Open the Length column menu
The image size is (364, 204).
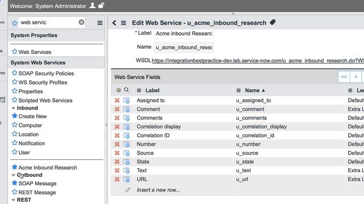click(350, 91)
